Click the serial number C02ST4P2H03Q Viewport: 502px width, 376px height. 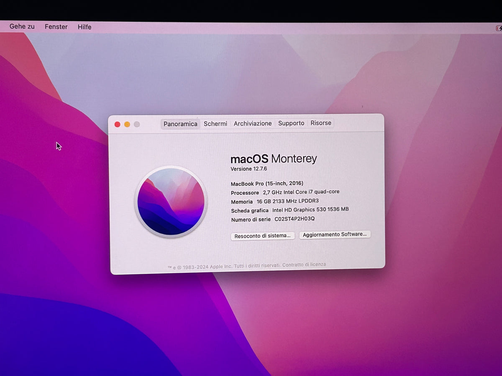[295, 219]
